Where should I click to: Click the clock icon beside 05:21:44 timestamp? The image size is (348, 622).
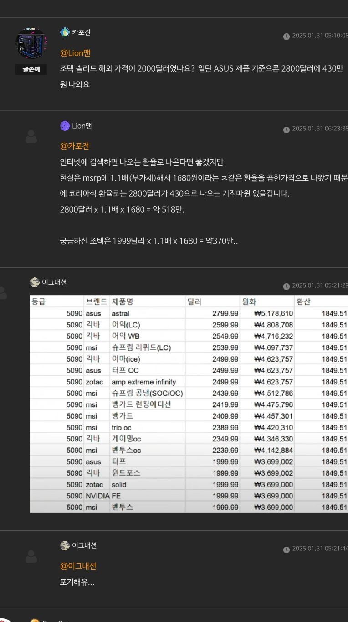point(287,549)
